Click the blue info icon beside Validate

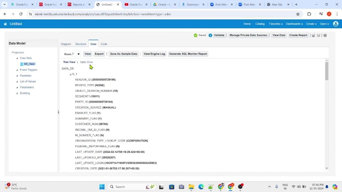coord(210,35)
